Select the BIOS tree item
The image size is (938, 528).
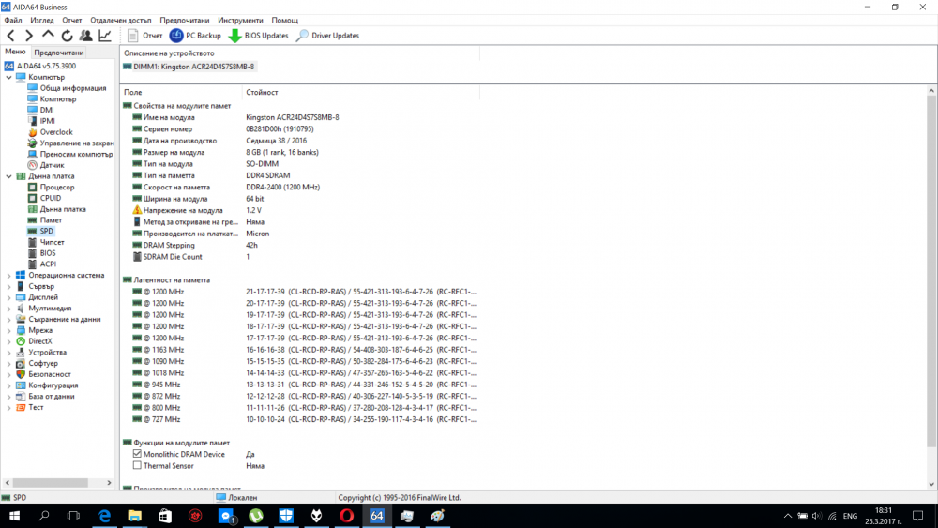pyautogui.click(x=48, y=253)
